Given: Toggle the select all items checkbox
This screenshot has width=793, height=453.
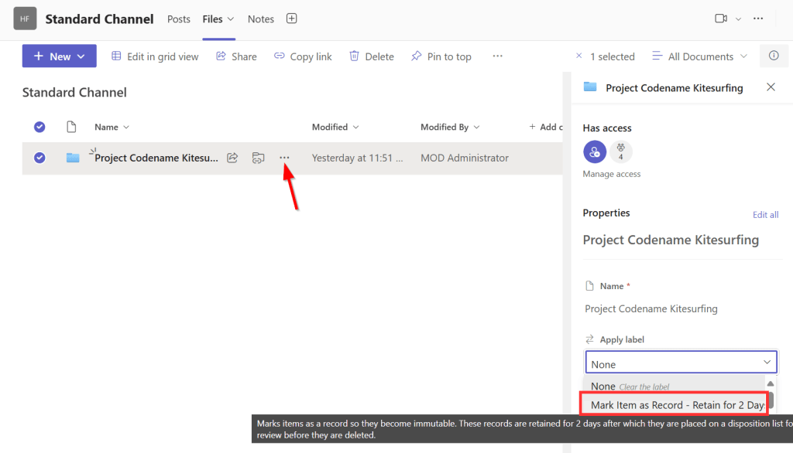Looking at the screenshot, I should tap(39, 127).
